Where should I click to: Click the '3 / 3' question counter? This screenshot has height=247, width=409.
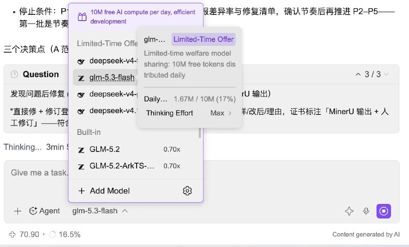click(x=373, y=75)
